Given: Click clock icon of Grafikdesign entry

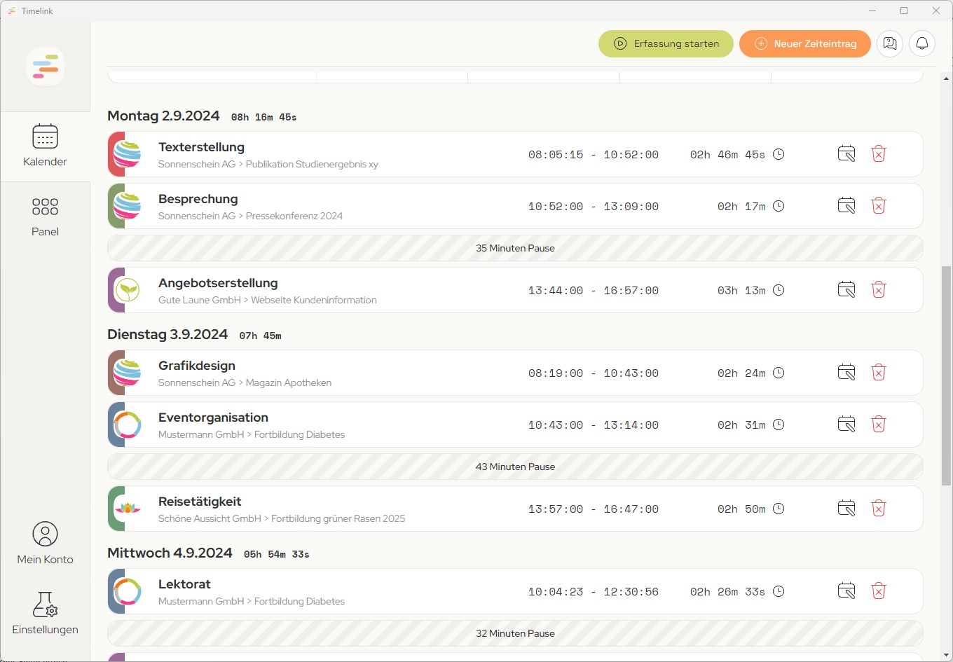Looking at the screenshot, I should (x=779, y=373).
